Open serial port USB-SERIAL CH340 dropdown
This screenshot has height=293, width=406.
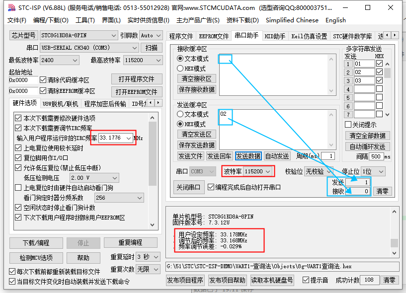(89, 48)
